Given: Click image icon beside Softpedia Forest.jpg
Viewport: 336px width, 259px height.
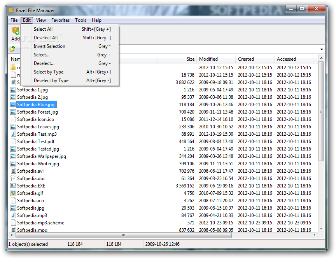Looking at the screenshot, I should tap(13, 112).
